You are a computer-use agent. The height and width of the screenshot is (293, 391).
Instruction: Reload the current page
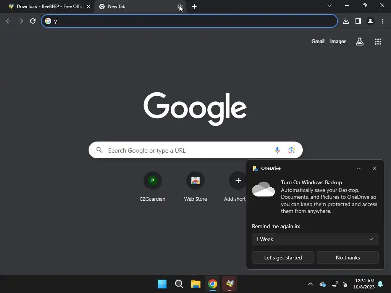coord(33,21)
